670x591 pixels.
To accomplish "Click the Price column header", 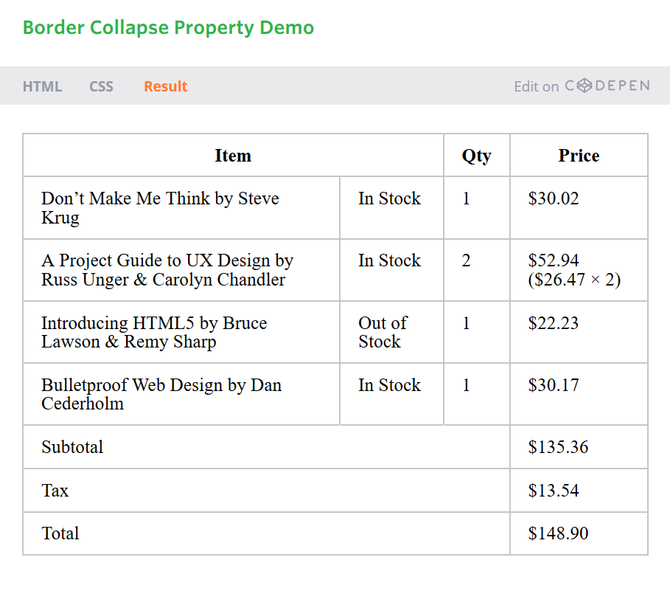I will tap(579, 156).
